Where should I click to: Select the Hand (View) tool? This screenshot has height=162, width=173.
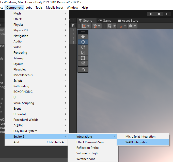(83, 37)
